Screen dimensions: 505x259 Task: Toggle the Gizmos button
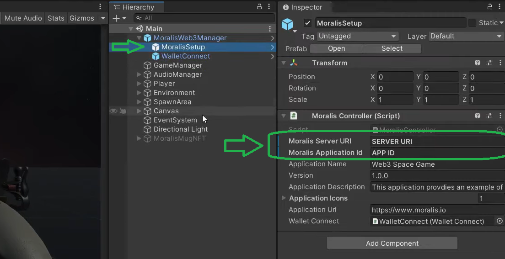tap(82, 18)
